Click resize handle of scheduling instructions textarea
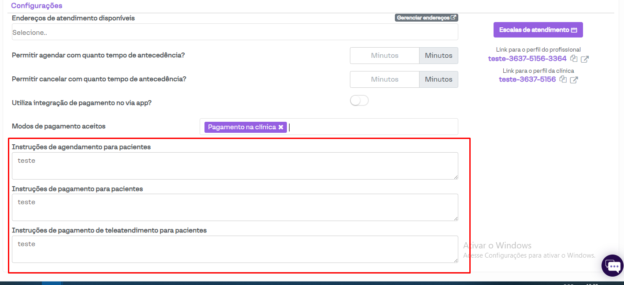 click(456, 177)
